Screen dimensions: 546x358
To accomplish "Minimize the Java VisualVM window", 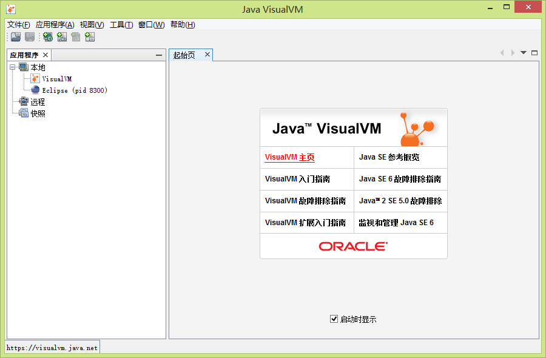I will (490, 7).
